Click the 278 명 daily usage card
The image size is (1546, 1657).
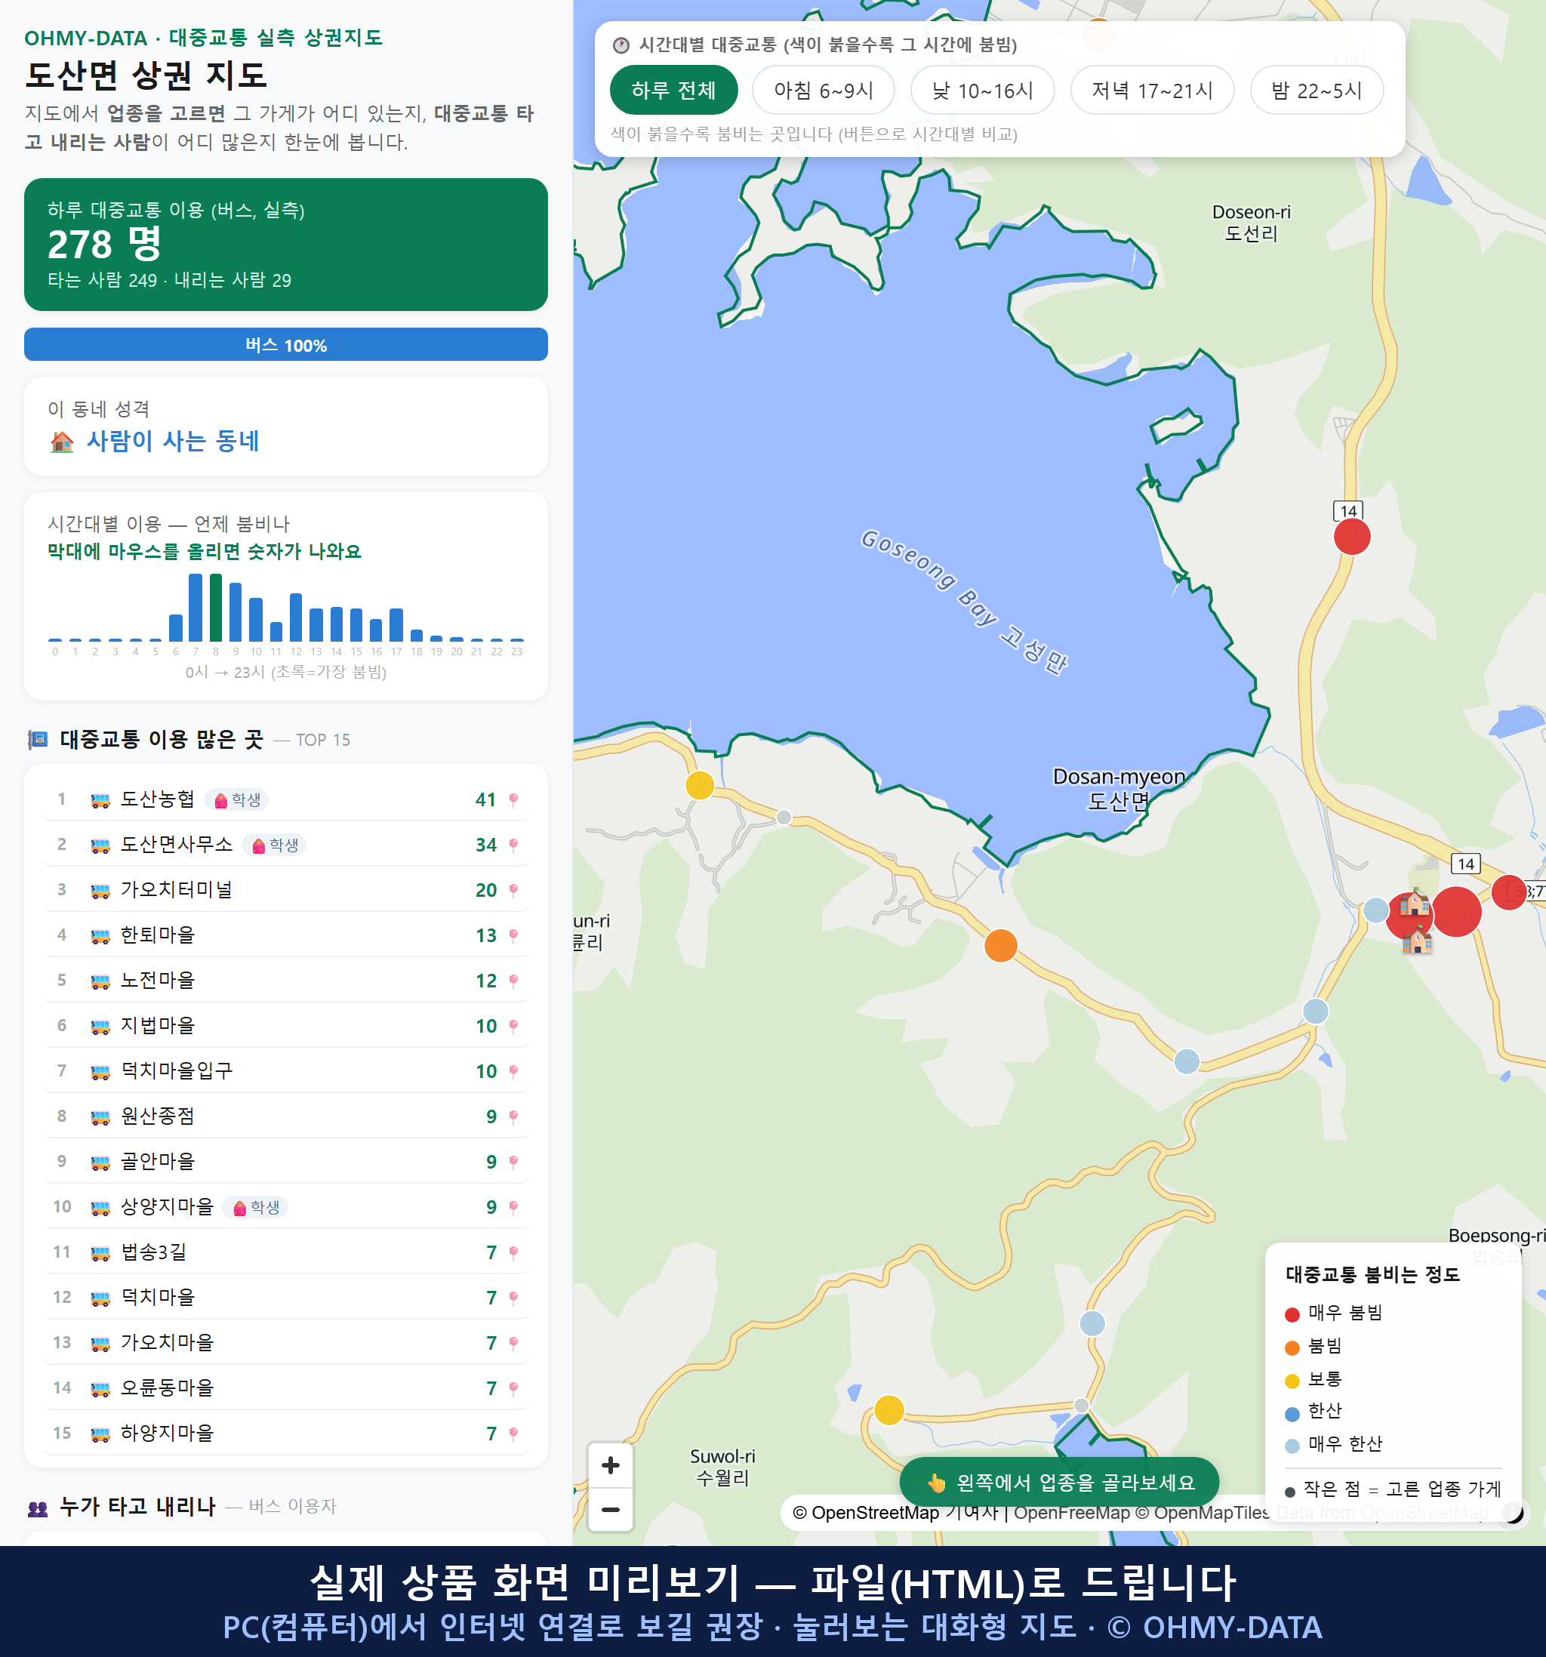[x=285, y=245]
